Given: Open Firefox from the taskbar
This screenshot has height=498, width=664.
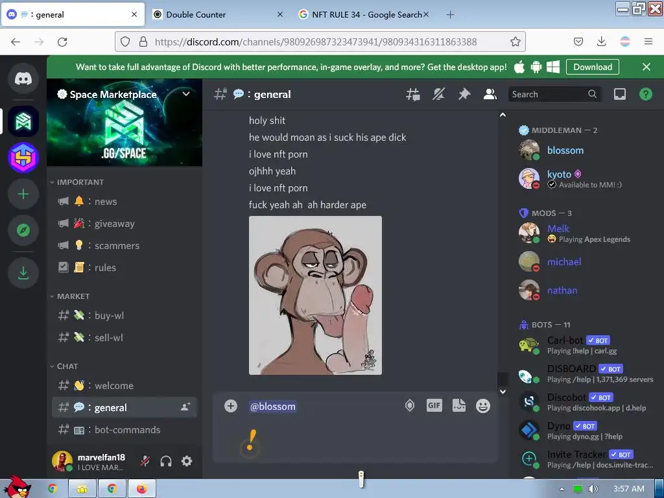Looking at the screenshot, I should point(141,489).
